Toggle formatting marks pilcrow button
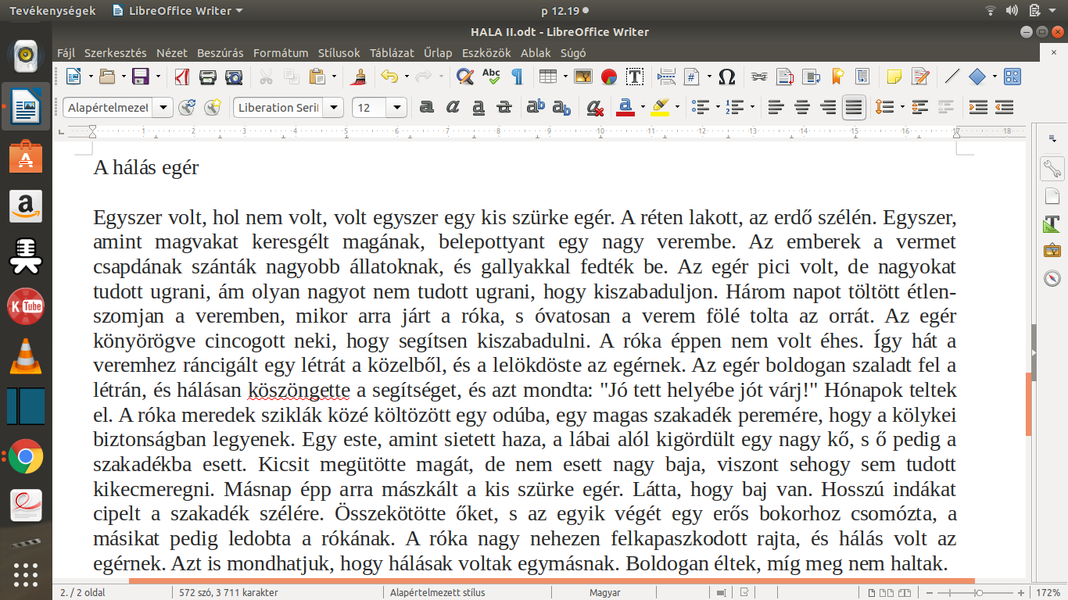This screenshot has width=1068, height=600. [x=517, y=77]
